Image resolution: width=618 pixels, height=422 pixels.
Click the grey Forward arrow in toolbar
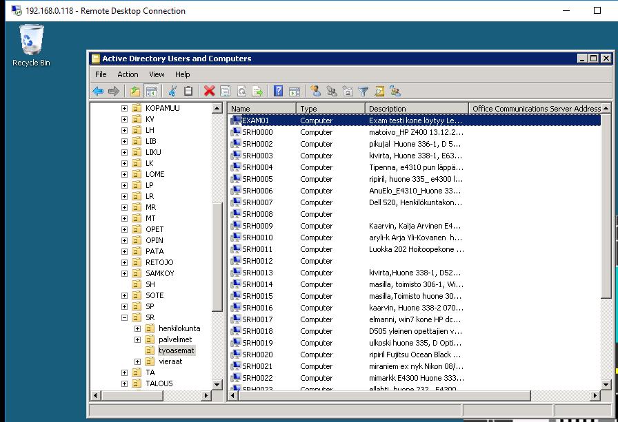click(114, 92)
